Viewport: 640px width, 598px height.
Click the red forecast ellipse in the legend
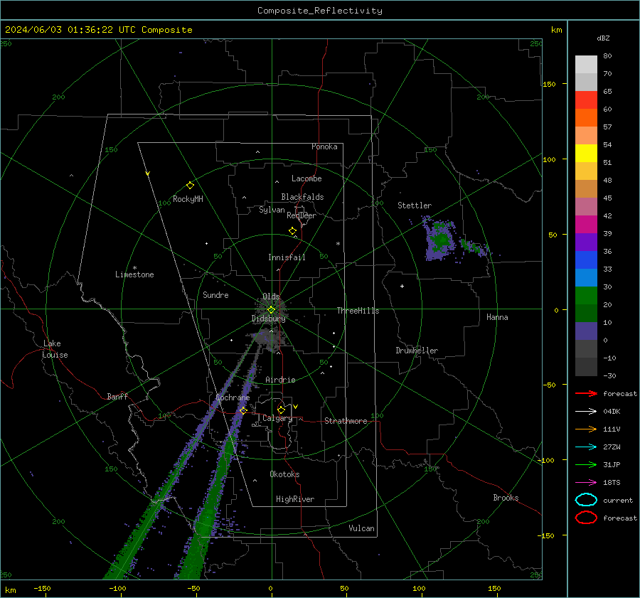(x=586, y=518)
